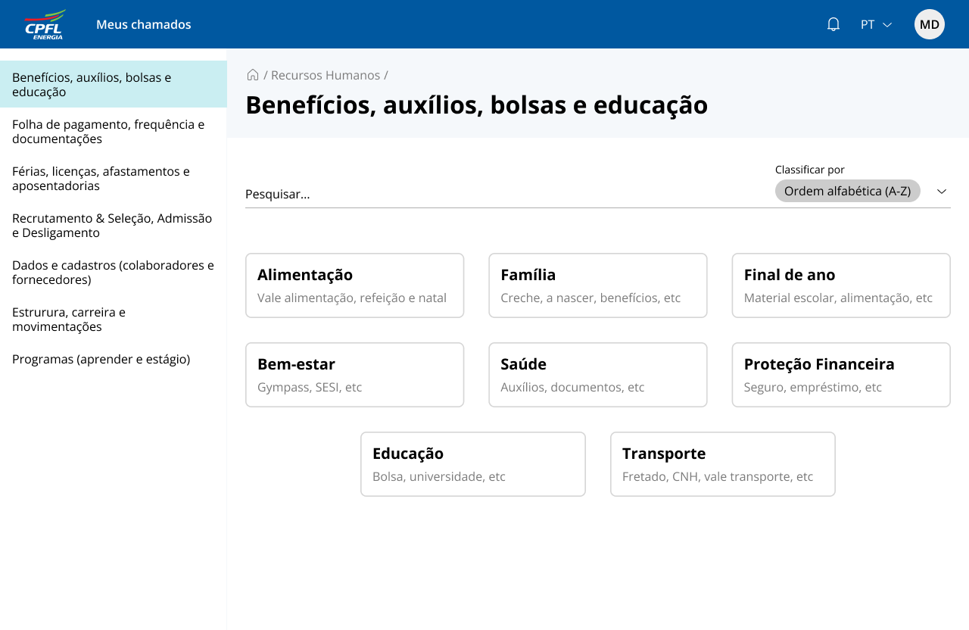Open the Saúde card
The width and height of the screenshot is (969, 630).
[x=598, y=375]
